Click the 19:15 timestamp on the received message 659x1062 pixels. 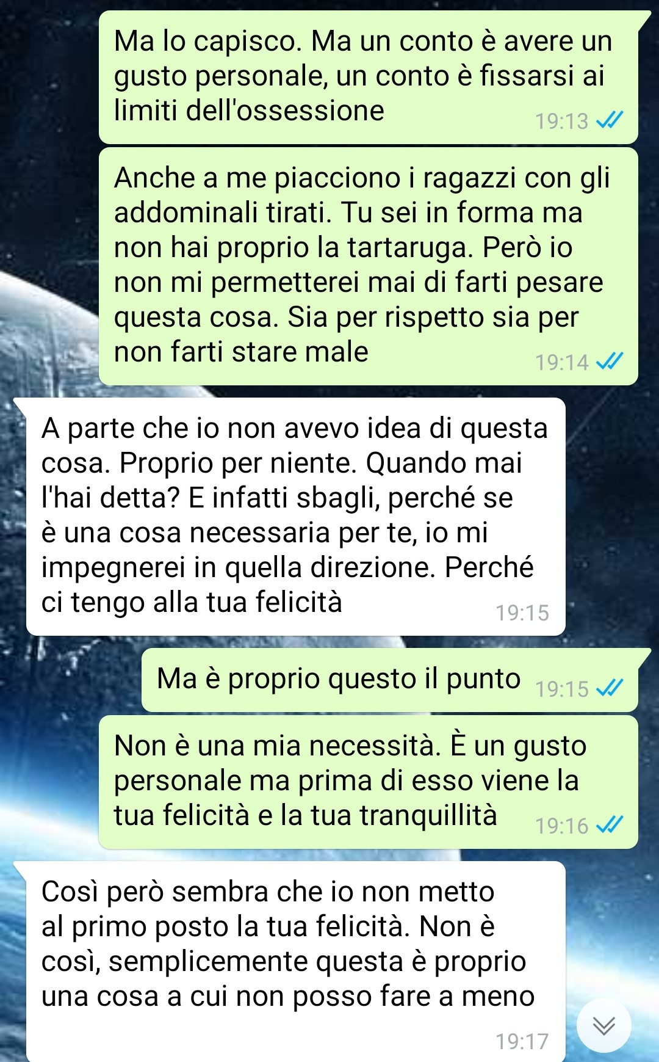[522, 613]
